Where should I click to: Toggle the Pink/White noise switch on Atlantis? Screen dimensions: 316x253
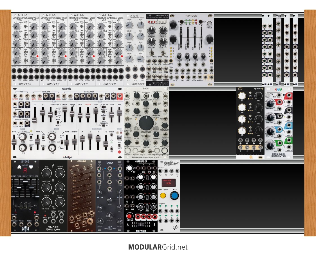pos(58,123)
